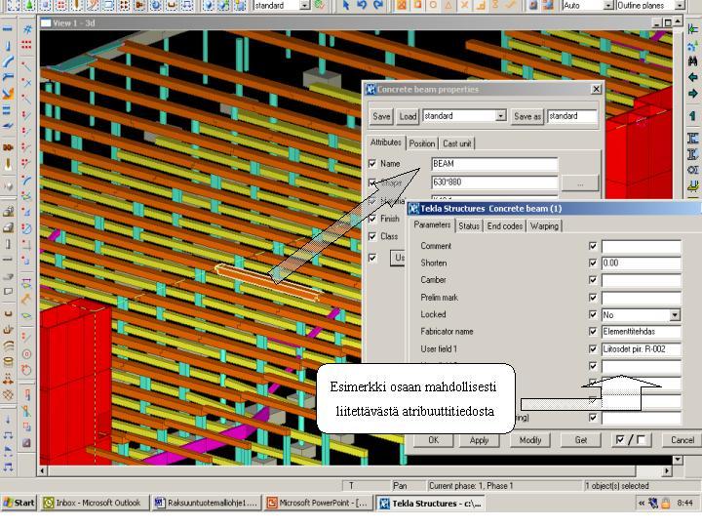Select the weld tool icon in left toolbar
Viewport: 702px width, 527px height.
point(8,164)
